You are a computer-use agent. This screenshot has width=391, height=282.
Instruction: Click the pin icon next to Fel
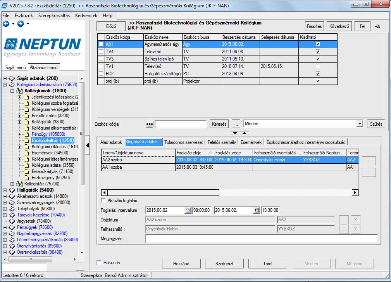[x=377, y=26]
